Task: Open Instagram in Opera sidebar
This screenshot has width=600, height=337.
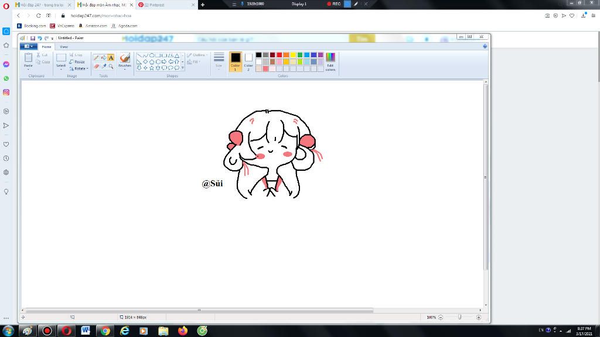Action: point(6,92)
